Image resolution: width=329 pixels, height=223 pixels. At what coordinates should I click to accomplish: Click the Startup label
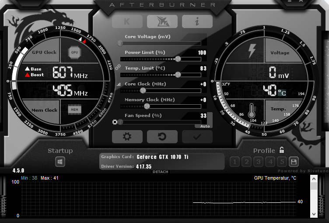coord(60,151)
